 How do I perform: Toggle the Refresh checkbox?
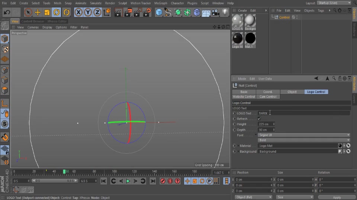(x=259, y=119)
